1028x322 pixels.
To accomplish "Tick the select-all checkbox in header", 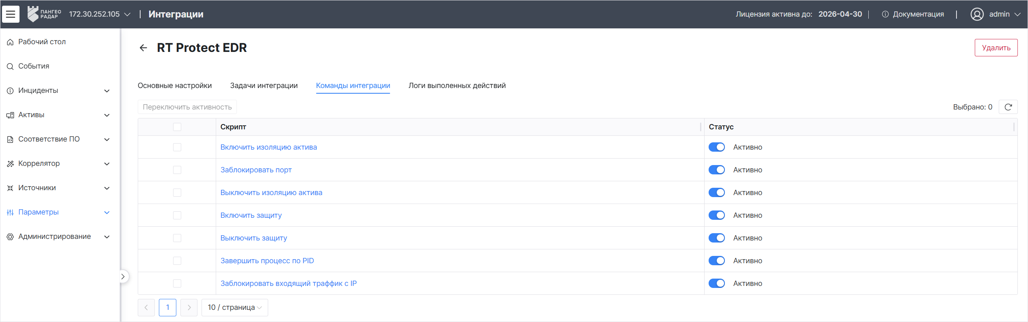I will point(177,127).
